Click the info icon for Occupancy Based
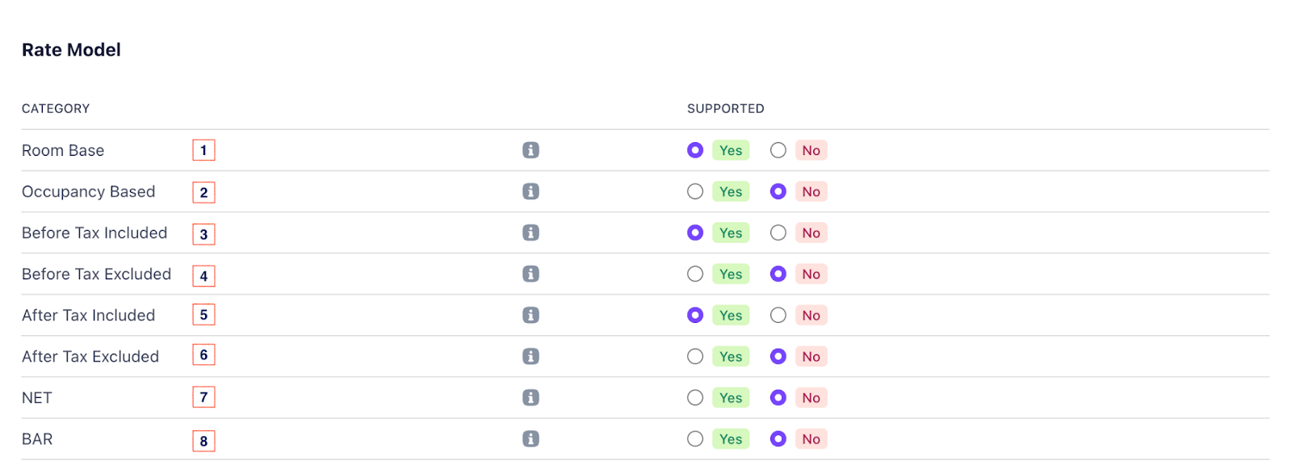 click(531, 191)
